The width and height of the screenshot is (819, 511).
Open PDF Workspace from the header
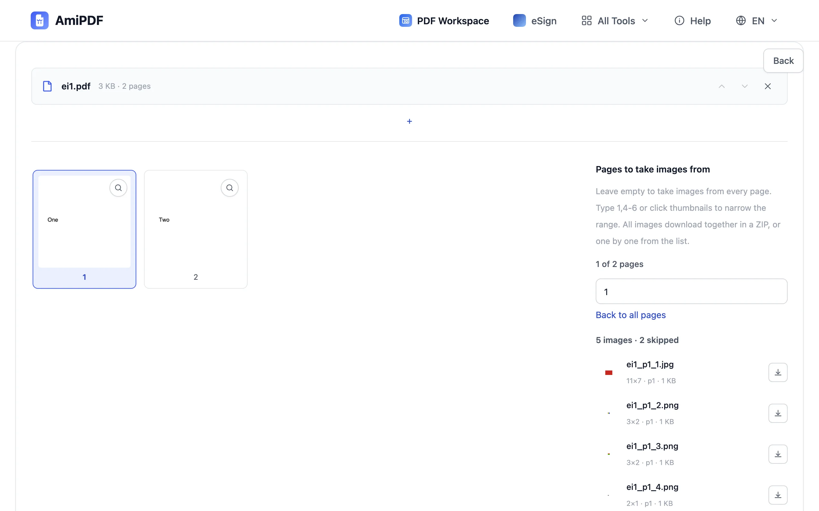coord(444,21)
